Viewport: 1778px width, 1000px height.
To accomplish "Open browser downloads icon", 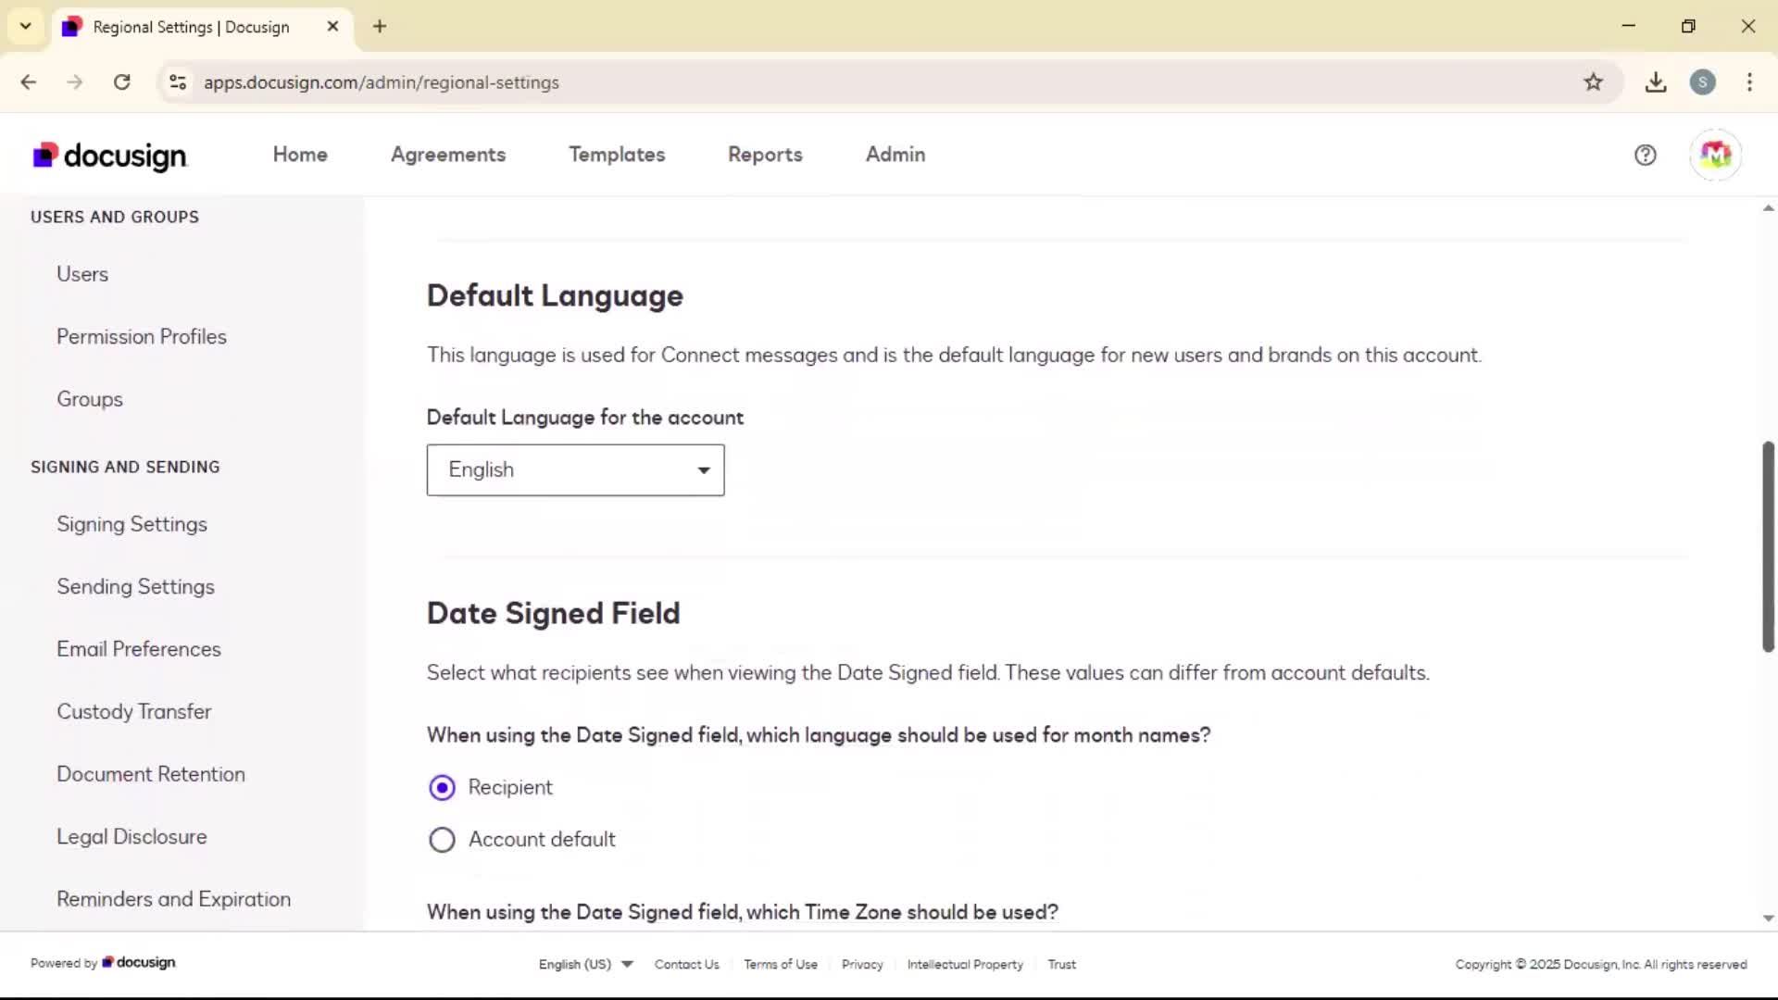I will click(1656, 82).
